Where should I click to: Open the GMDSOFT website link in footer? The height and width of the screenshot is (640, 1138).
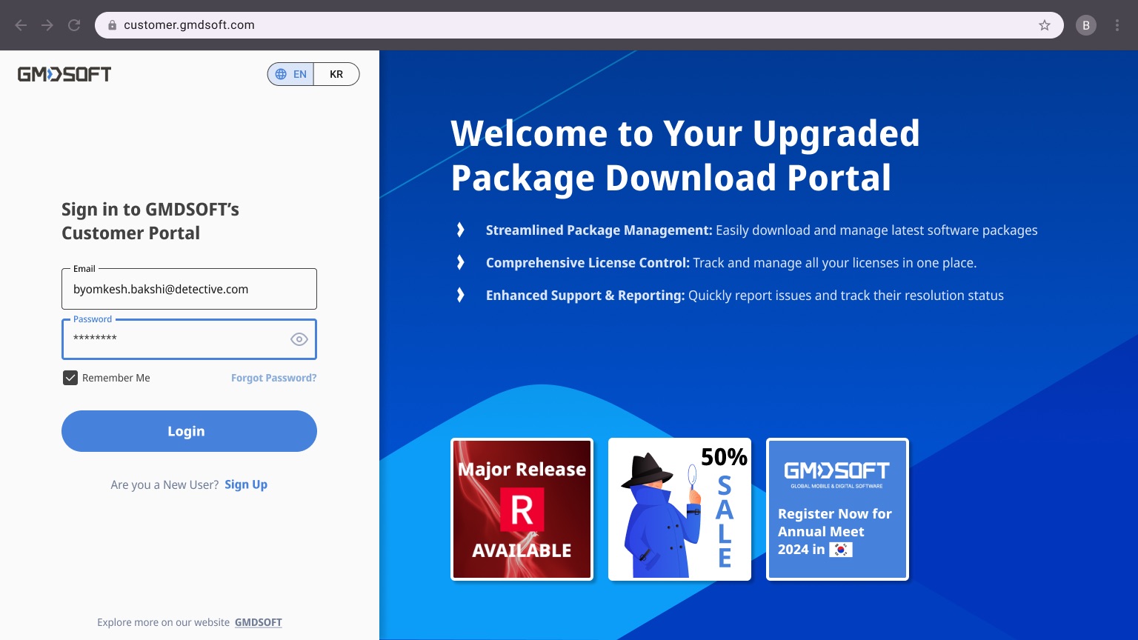(x=259, y=622)
